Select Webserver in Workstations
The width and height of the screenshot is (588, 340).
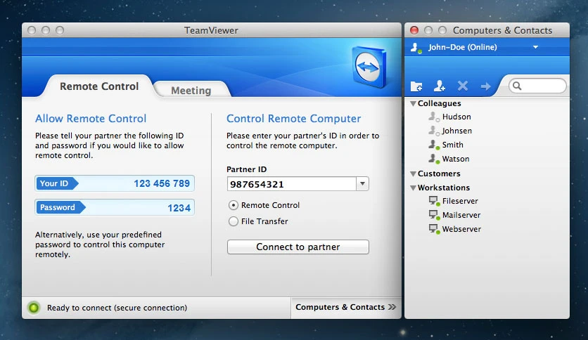point(461,229)
